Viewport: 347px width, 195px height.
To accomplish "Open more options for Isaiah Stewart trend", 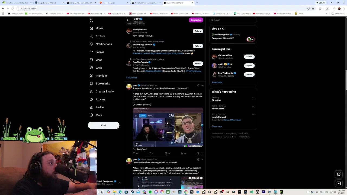I will (253, 115).
